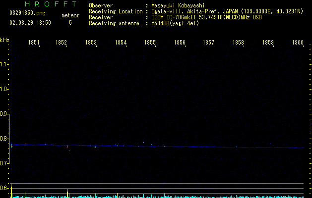This screenshot has height=198, width=312.
Task: Select antenna value A504HB(yagi 4el)
Action: click(x=175, y=23)
